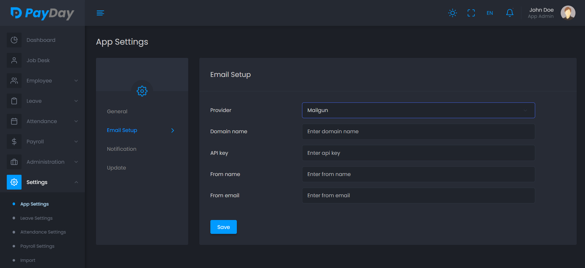Collapse sidebar with hamburger menu icon
The height and width of the screenshot is (268, 585).
coord(100,13)
